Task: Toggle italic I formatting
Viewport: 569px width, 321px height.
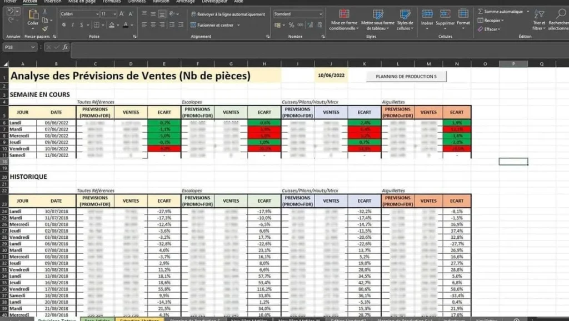Action: coord(73,25)
